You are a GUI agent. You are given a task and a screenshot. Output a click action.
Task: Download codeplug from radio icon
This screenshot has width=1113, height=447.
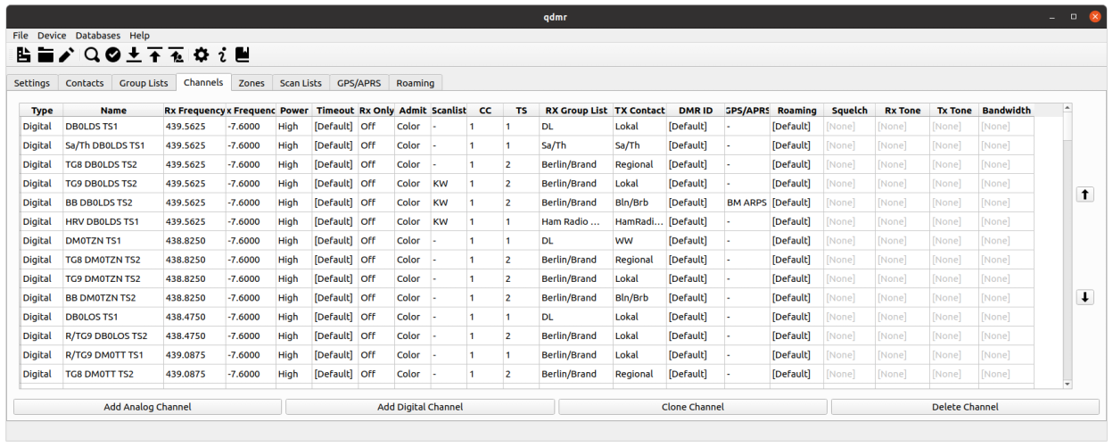point(134,55)
